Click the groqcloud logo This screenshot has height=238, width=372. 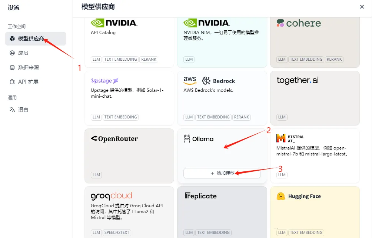click(x=112, y=196)
